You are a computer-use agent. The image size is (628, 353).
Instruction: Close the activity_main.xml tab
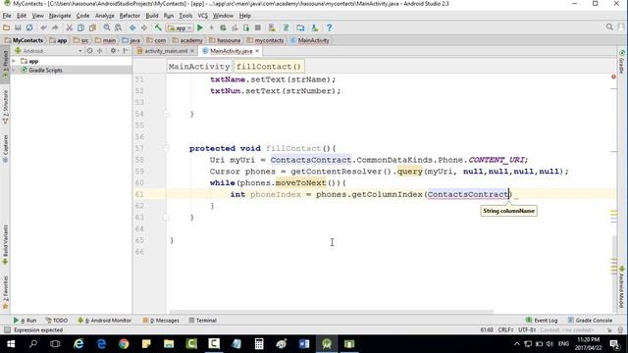click(192, 51)
